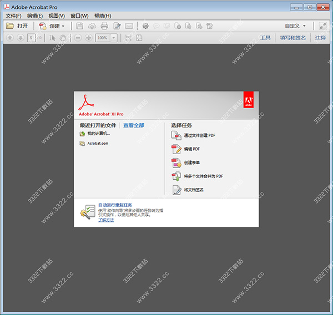
Task: Switch to the 注释 panel
Action: click(x=320, y=38)
